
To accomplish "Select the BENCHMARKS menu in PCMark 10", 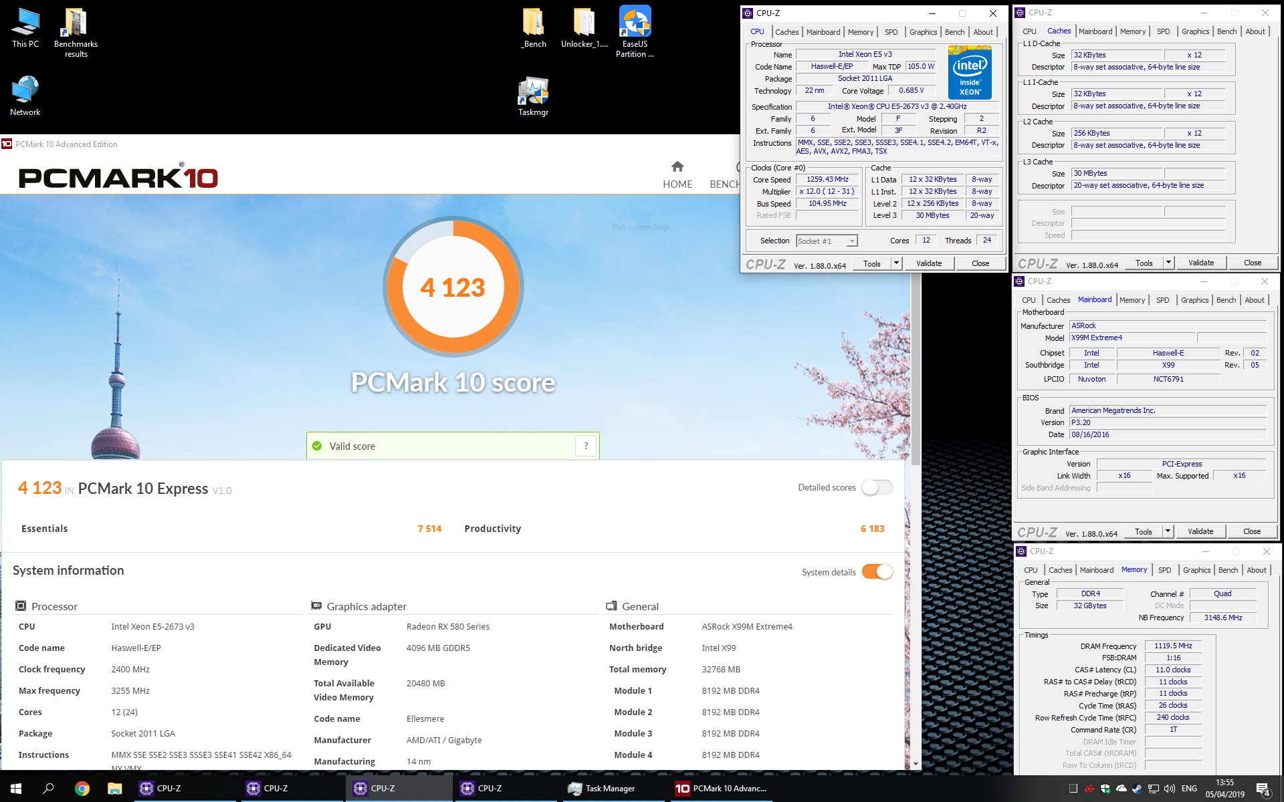I will [725, 175].
